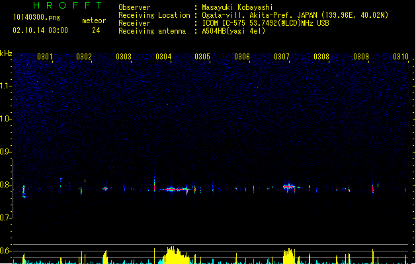Click the meteor count label
Screen dimensions: 416x264
pos(94,20)
